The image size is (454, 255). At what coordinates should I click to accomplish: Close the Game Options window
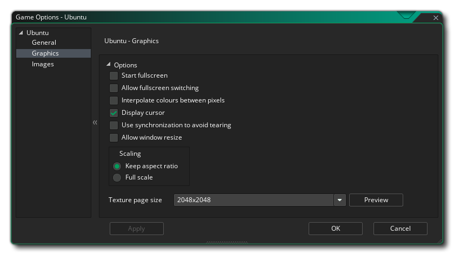[436, 18]
